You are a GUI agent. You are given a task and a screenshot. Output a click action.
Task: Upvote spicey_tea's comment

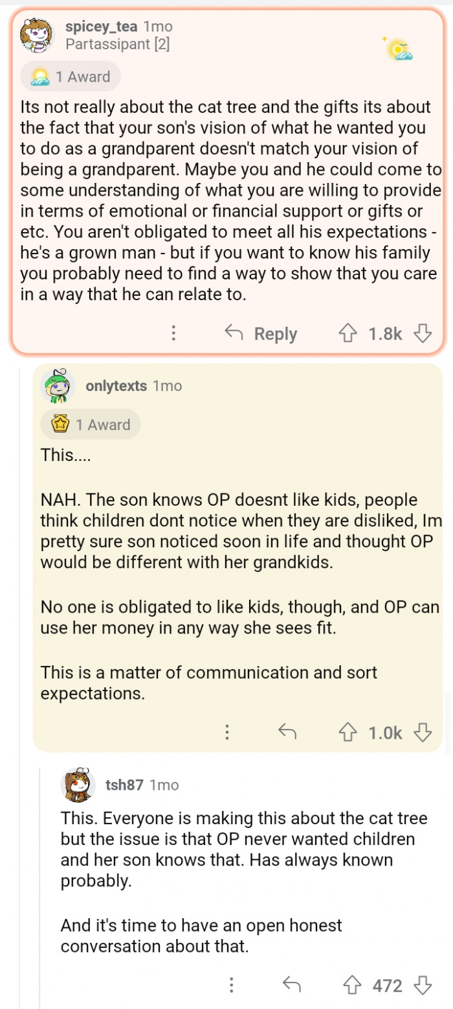[348, 334]
